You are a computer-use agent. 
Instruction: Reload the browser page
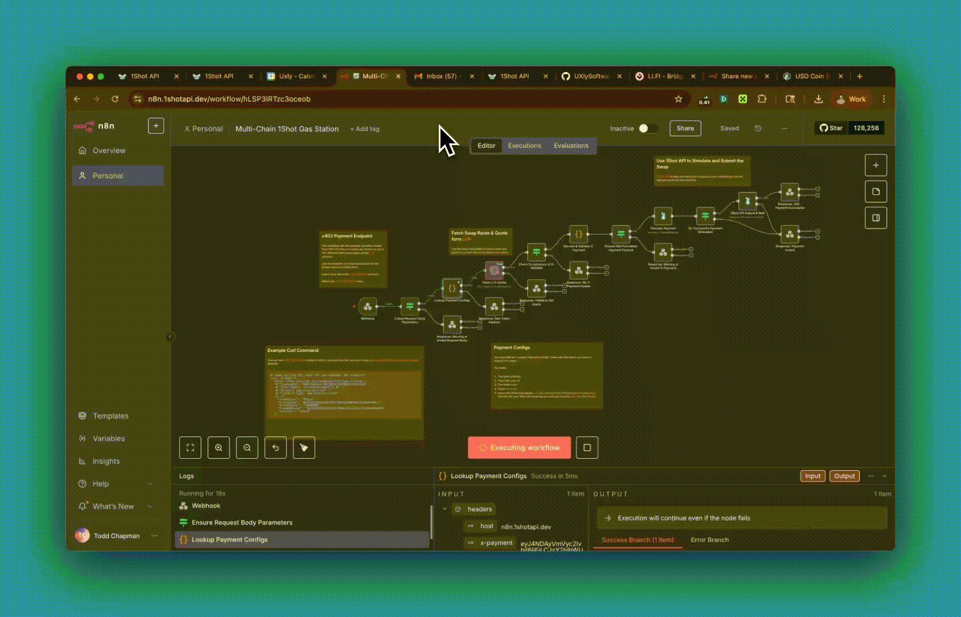coord(115,99)
